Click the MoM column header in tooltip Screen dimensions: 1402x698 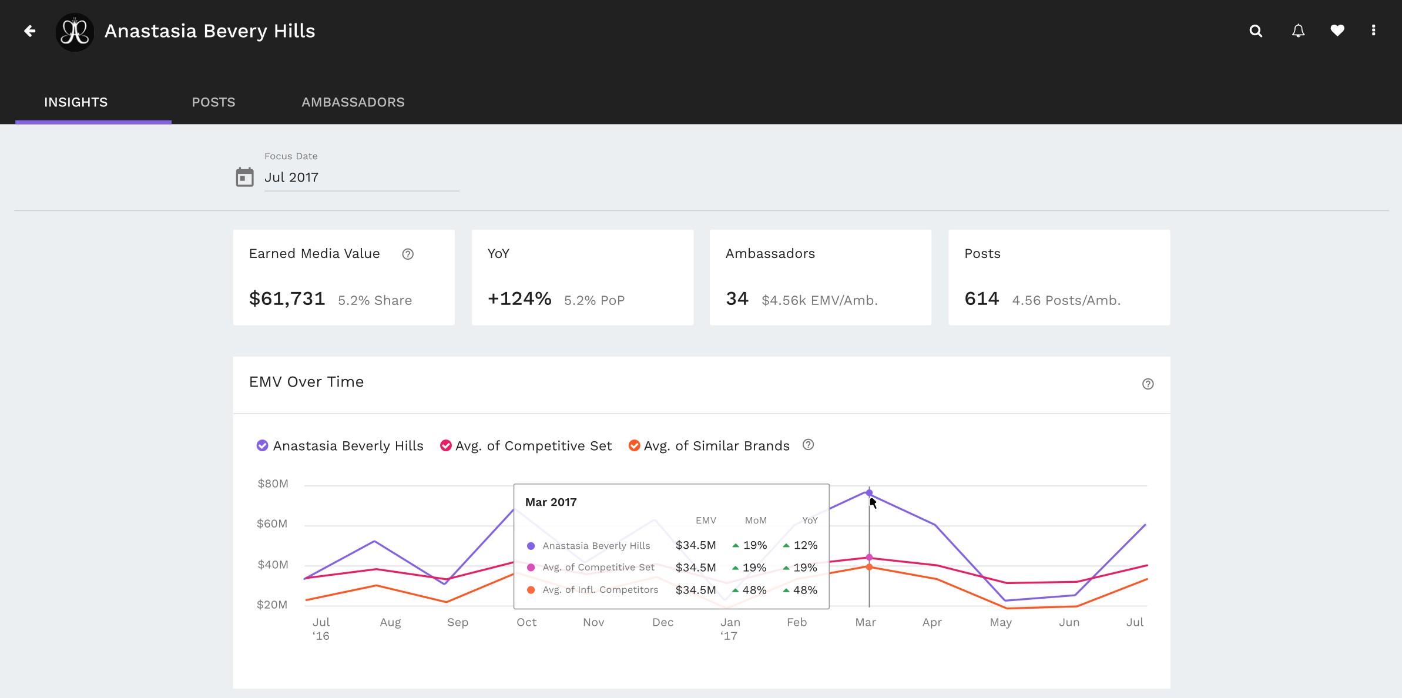point(756,521)
